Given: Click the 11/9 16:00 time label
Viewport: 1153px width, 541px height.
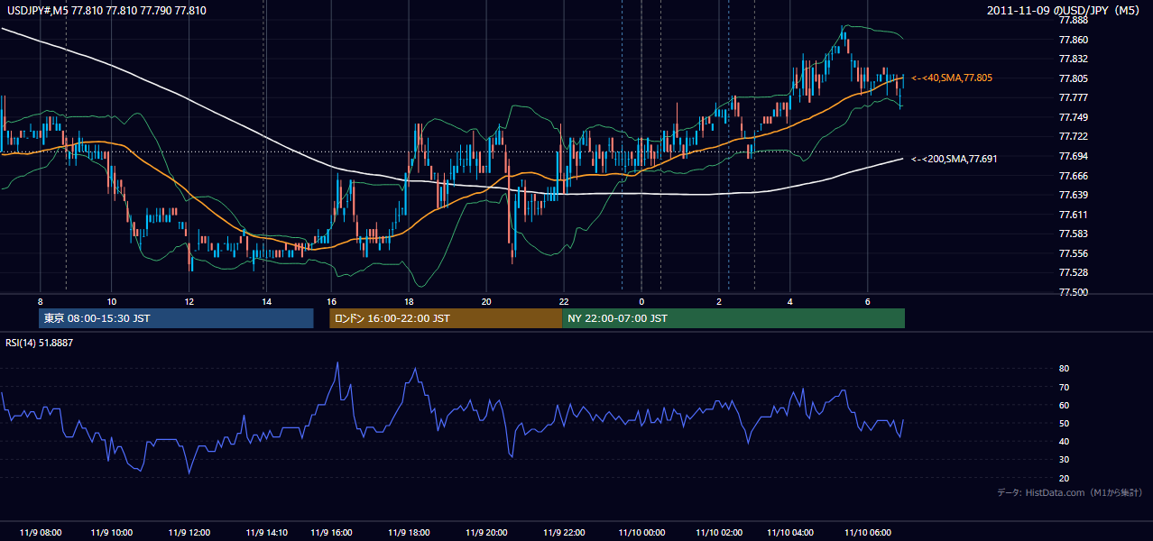Looking at the screenshot, I should 330,532.
